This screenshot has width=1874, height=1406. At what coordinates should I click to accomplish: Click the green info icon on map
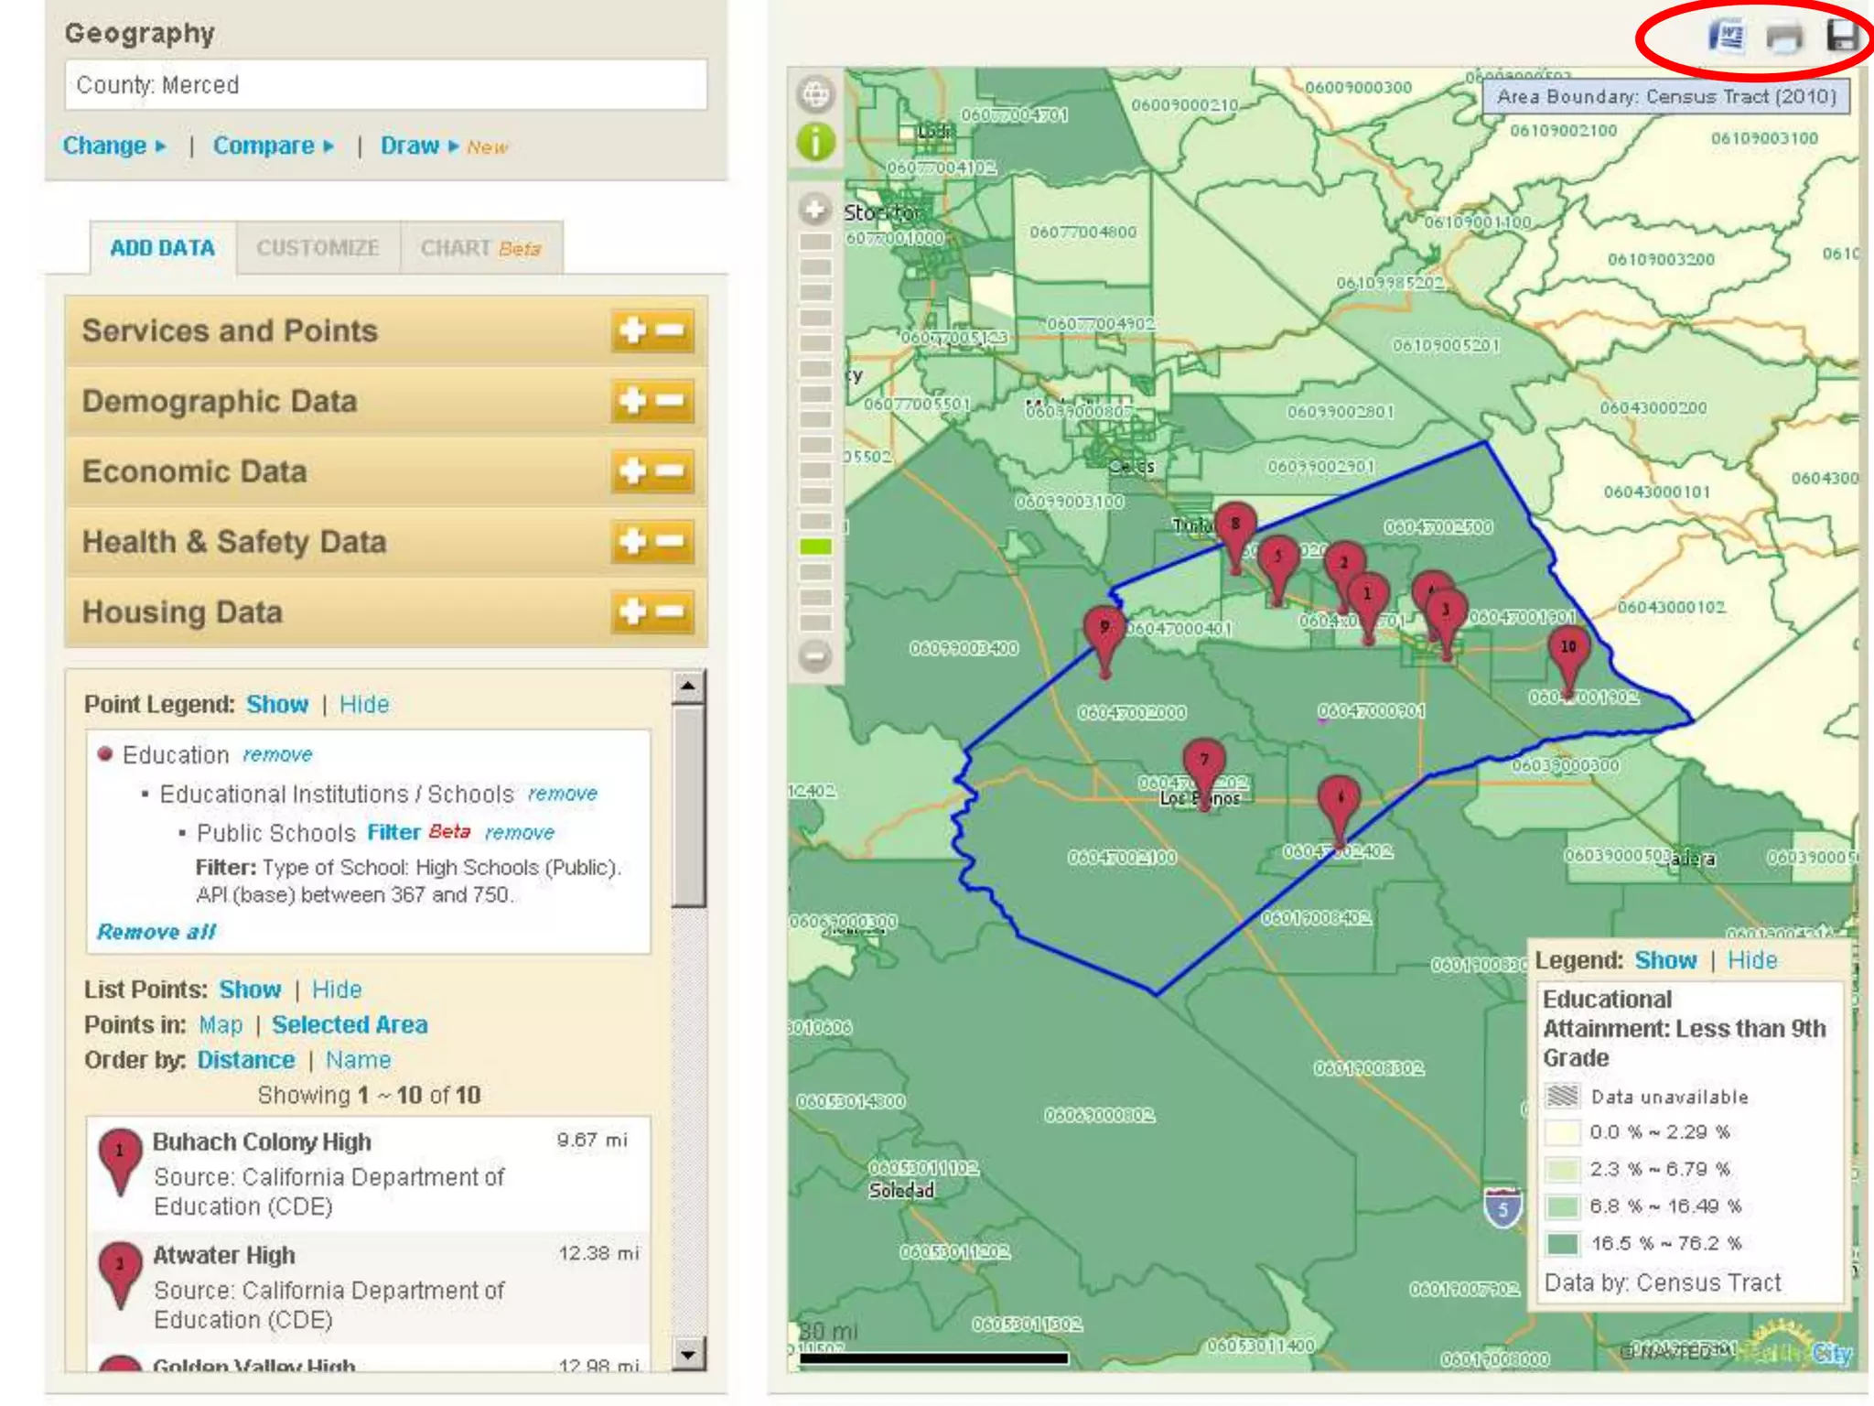(815, 142)
